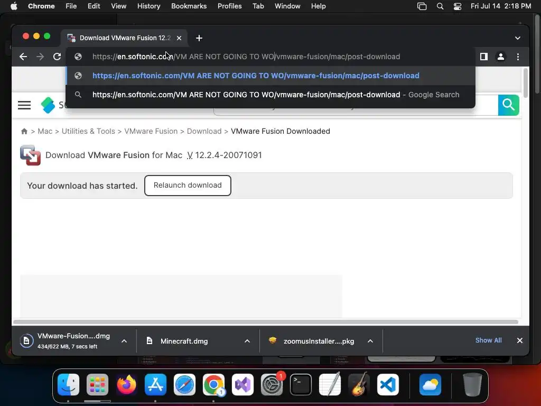This screenshot has height=406, width=541.
Task: Open Visual Studio Code from the Dock
Action: (x=388, y=385)
